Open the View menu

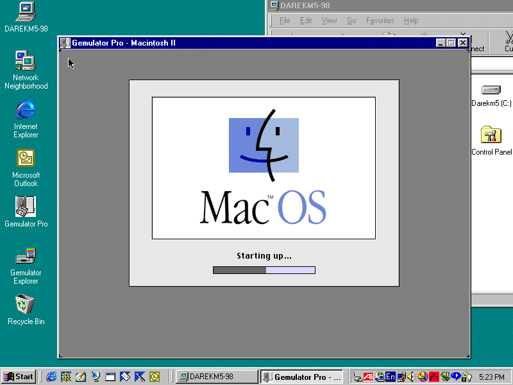(x=329, y=21)
